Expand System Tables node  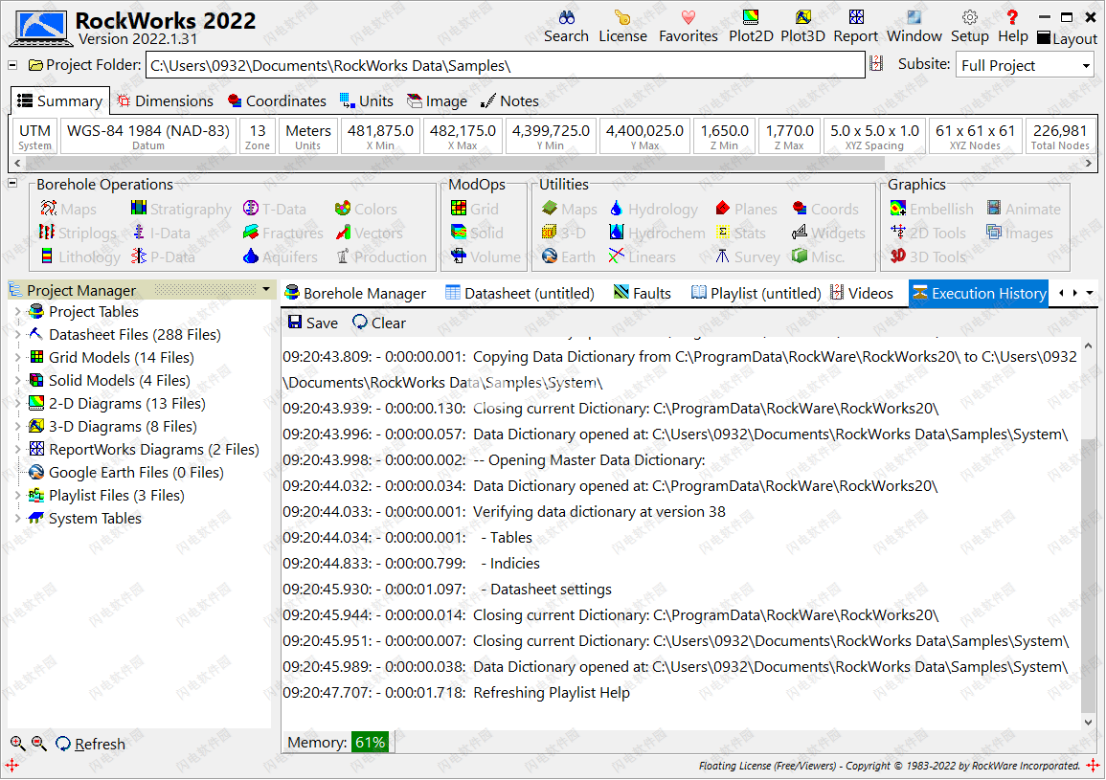(x=17, y=519)
